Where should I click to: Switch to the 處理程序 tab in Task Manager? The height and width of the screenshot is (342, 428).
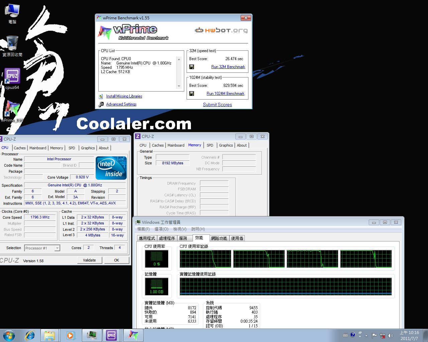[167, 238]
